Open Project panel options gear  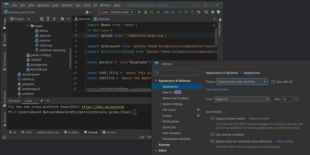(62, 19)
